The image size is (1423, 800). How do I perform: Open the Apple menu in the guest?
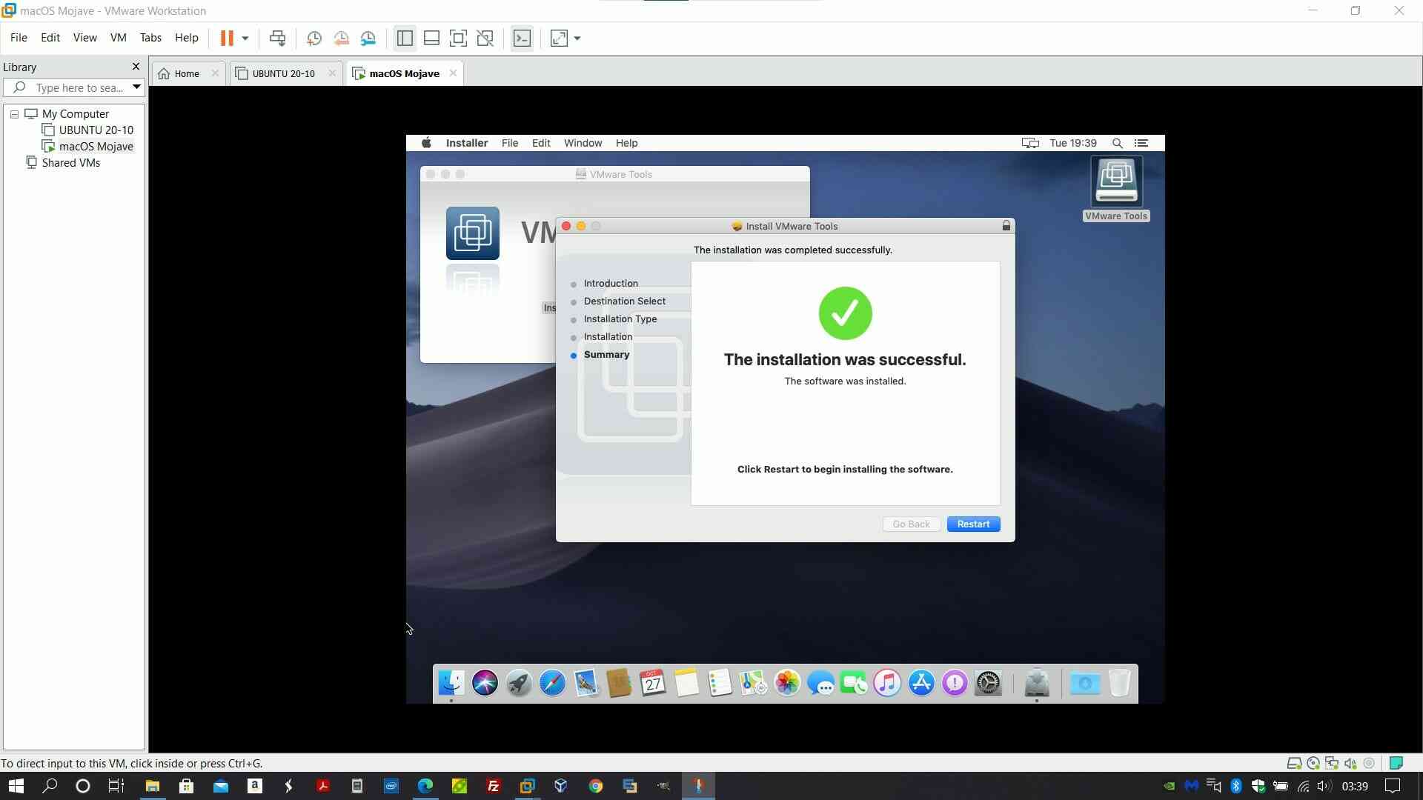pyautogui.click(x=426, y=143)
